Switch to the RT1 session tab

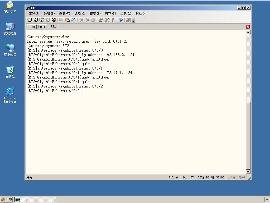pos(42,27)
